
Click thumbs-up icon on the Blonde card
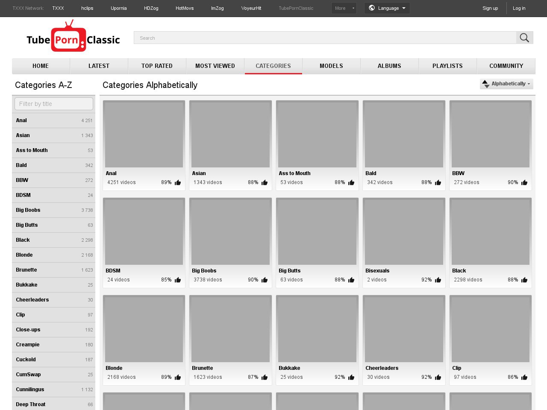(x=178, y=378)
